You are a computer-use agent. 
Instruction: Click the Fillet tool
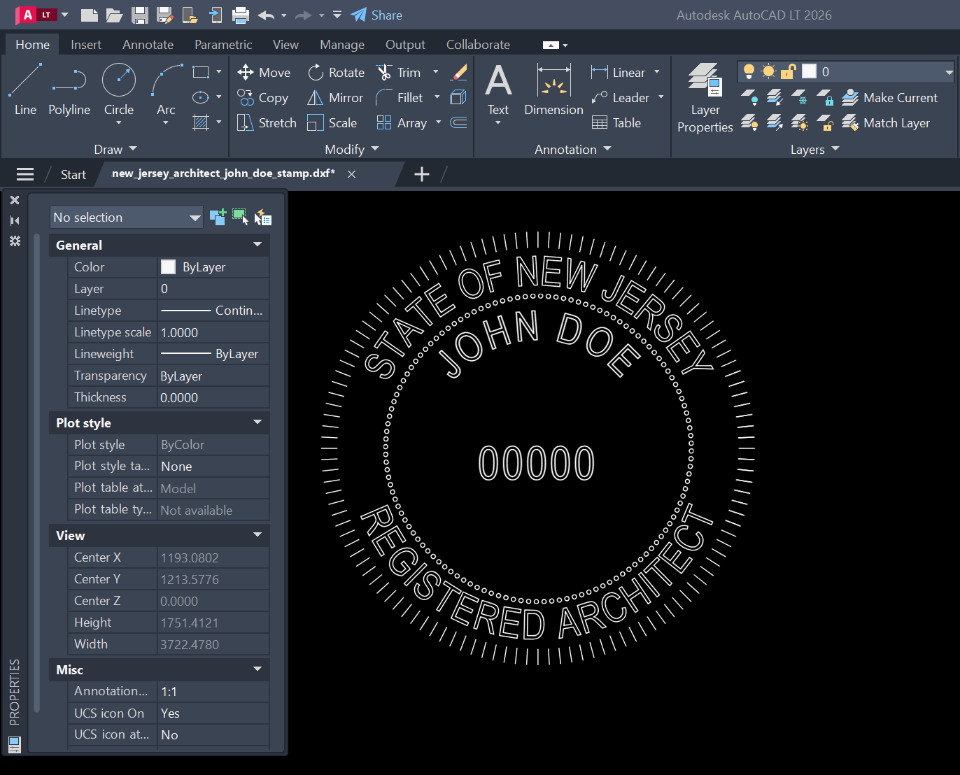[400, 97]
